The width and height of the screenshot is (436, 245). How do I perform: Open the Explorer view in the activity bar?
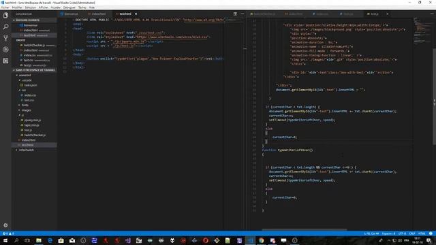[5, 16]
